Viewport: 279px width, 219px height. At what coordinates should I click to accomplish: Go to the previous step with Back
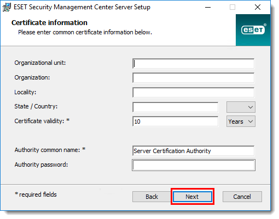(x=152, y=197)
